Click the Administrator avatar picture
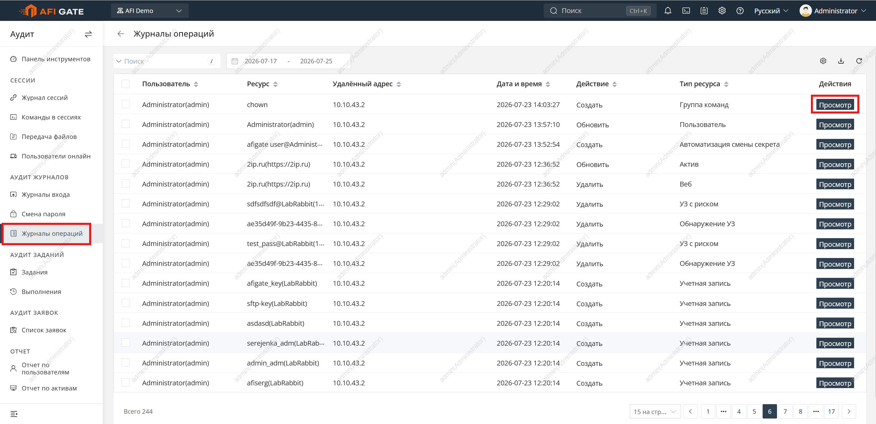The image size is (876, 424). [805, 11]
